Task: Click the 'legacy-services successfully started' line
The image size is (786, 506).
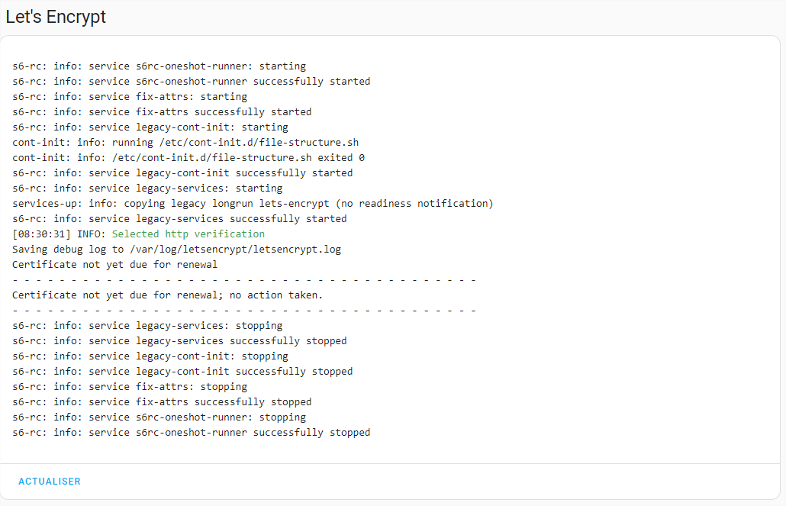Action: pyautogui.click(x=179, y=219)
